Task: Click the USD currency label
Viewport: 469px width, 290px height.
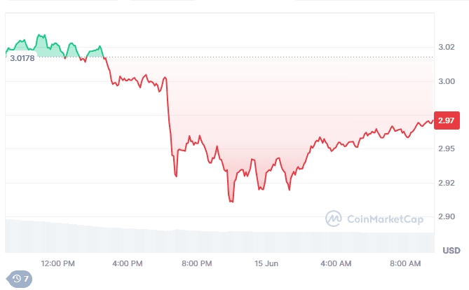Action: click(451, 251)
